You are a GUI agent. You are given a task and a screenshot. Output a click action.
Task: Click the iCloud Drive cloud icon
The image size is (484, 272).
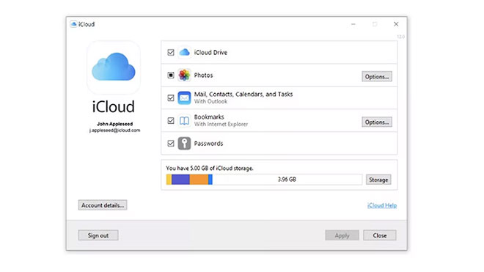click(184, 52)
